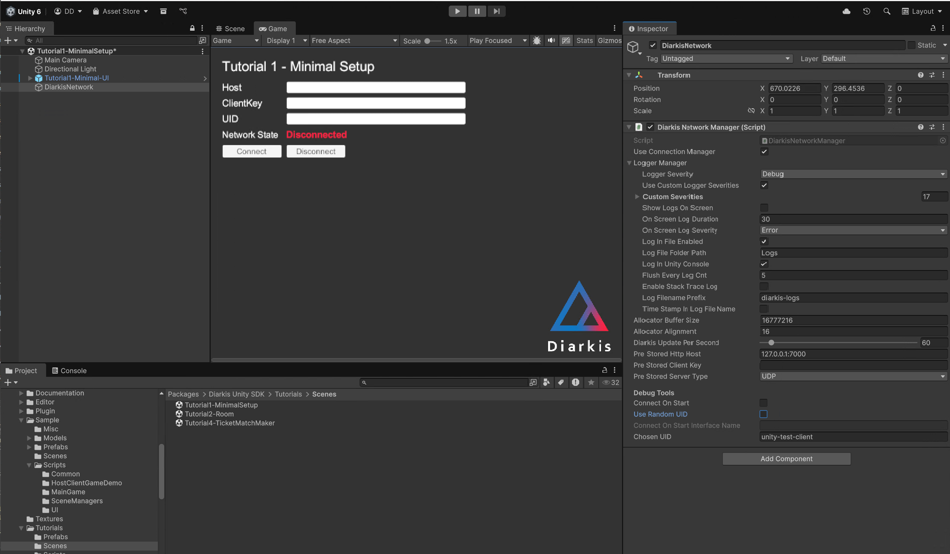This screenshot has height=554, width=950.
Task: Click the Game view debugger bug icon
Action: 537,41
